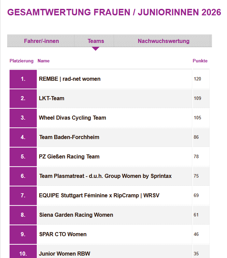
Task: Click rank cell 5.
Action: (x=23, y=157)
